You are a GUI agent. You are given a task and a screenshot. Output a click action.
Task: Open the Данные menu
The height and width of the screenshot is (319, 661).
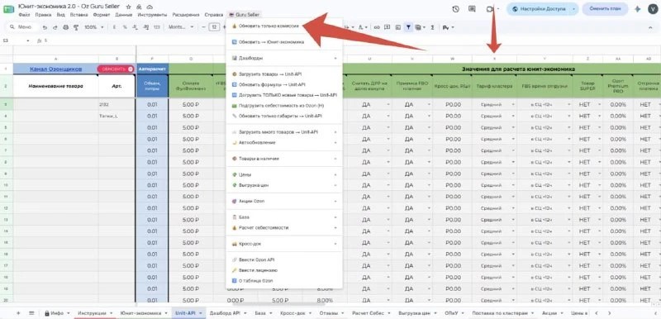(123, 14)
